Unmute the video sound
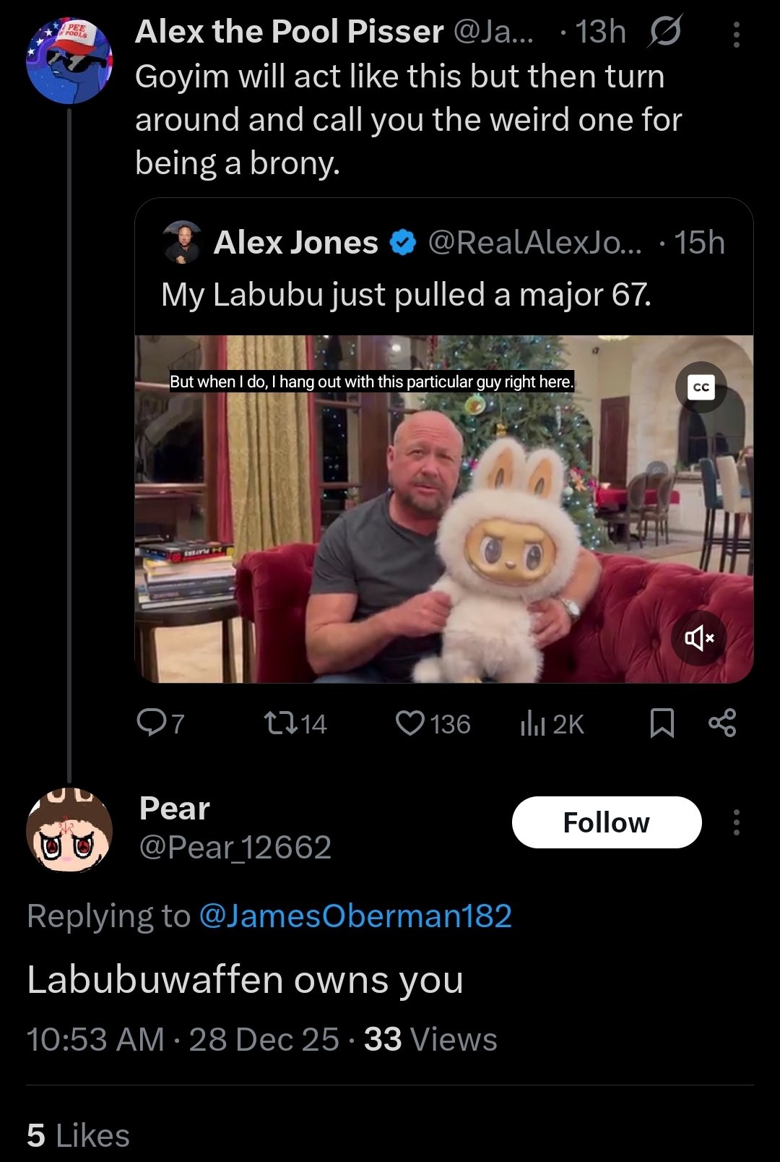Image resolution: width=780 pixels, height=1162 pixels. 698,637
